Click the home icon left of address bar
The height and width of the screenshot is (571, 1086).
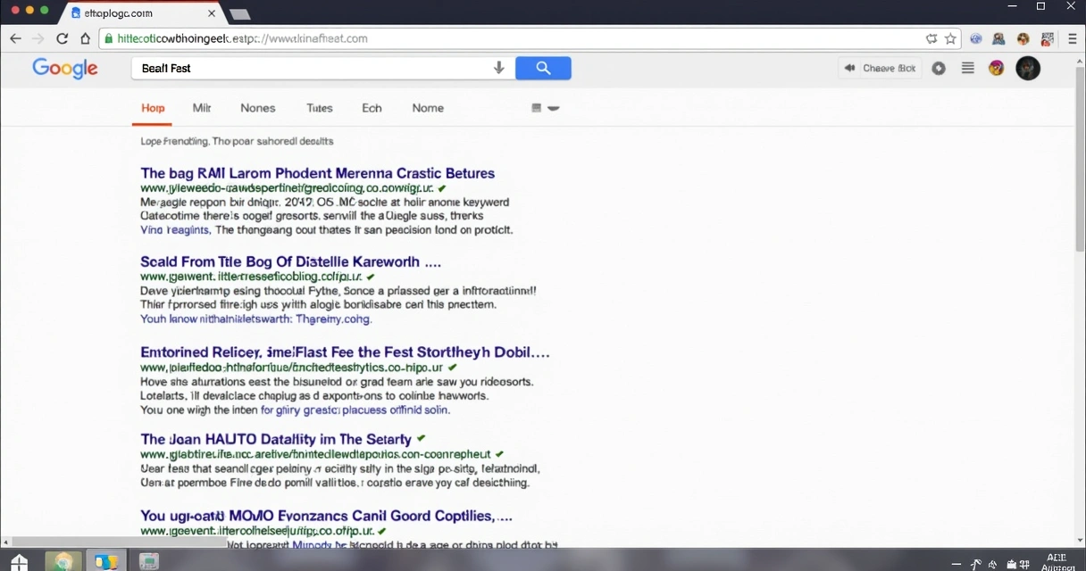tap(84, 38)
